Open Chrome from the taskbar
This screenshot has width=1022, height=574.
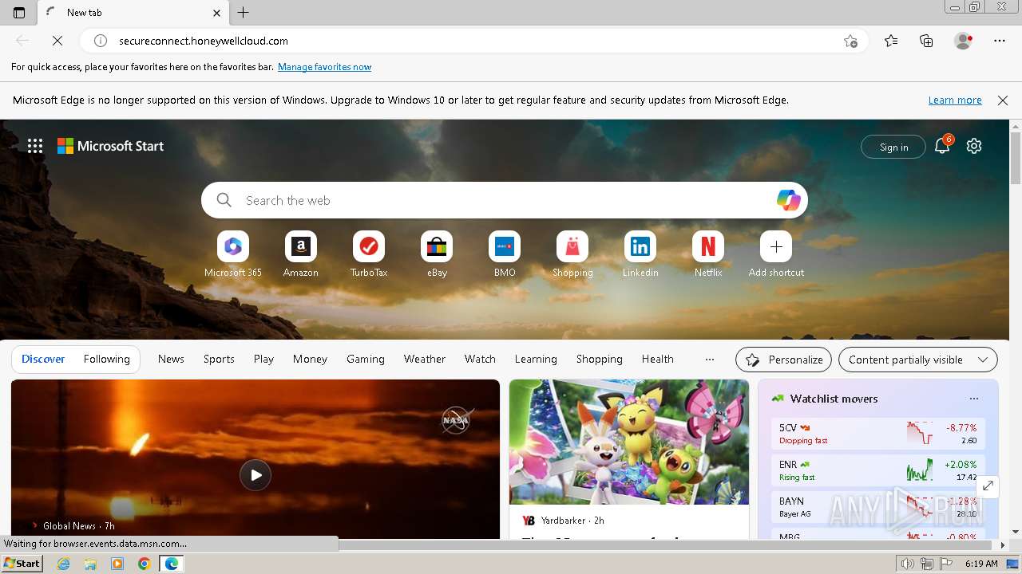click(x=144, y=564)
